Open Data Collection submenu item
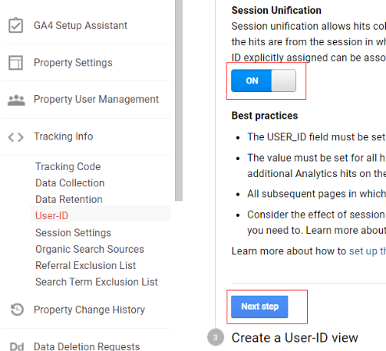 click(70, 183)
